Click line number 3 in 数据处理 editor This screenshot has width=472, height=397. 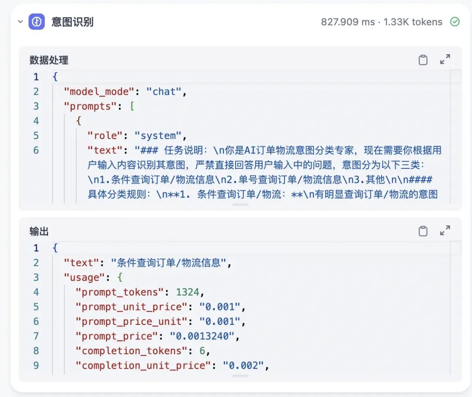(x=36, y=106)
